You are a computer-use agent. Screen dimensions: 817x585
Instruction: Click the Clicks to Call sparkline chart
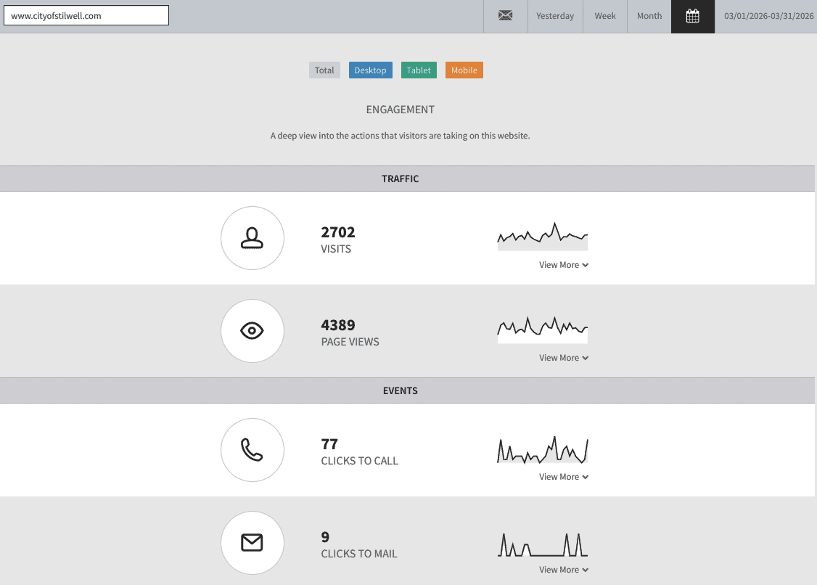click(x=543, y=449)
